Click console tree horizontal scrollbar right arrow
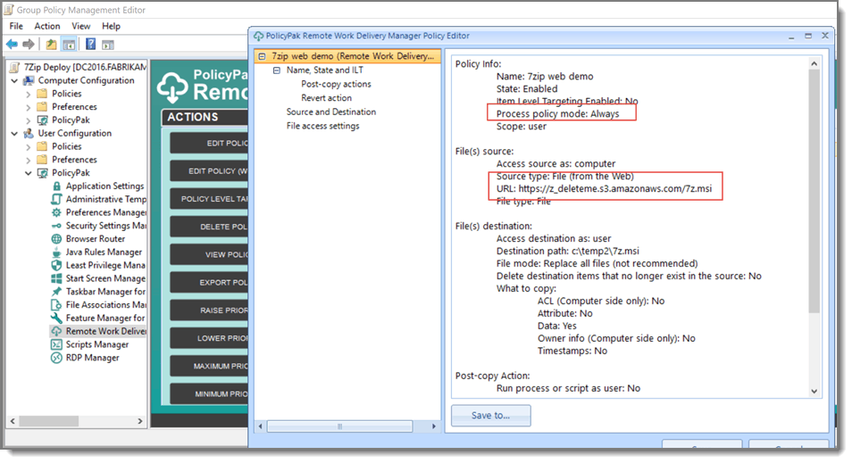This screenshot has height=463, width=852. [140, 422]
